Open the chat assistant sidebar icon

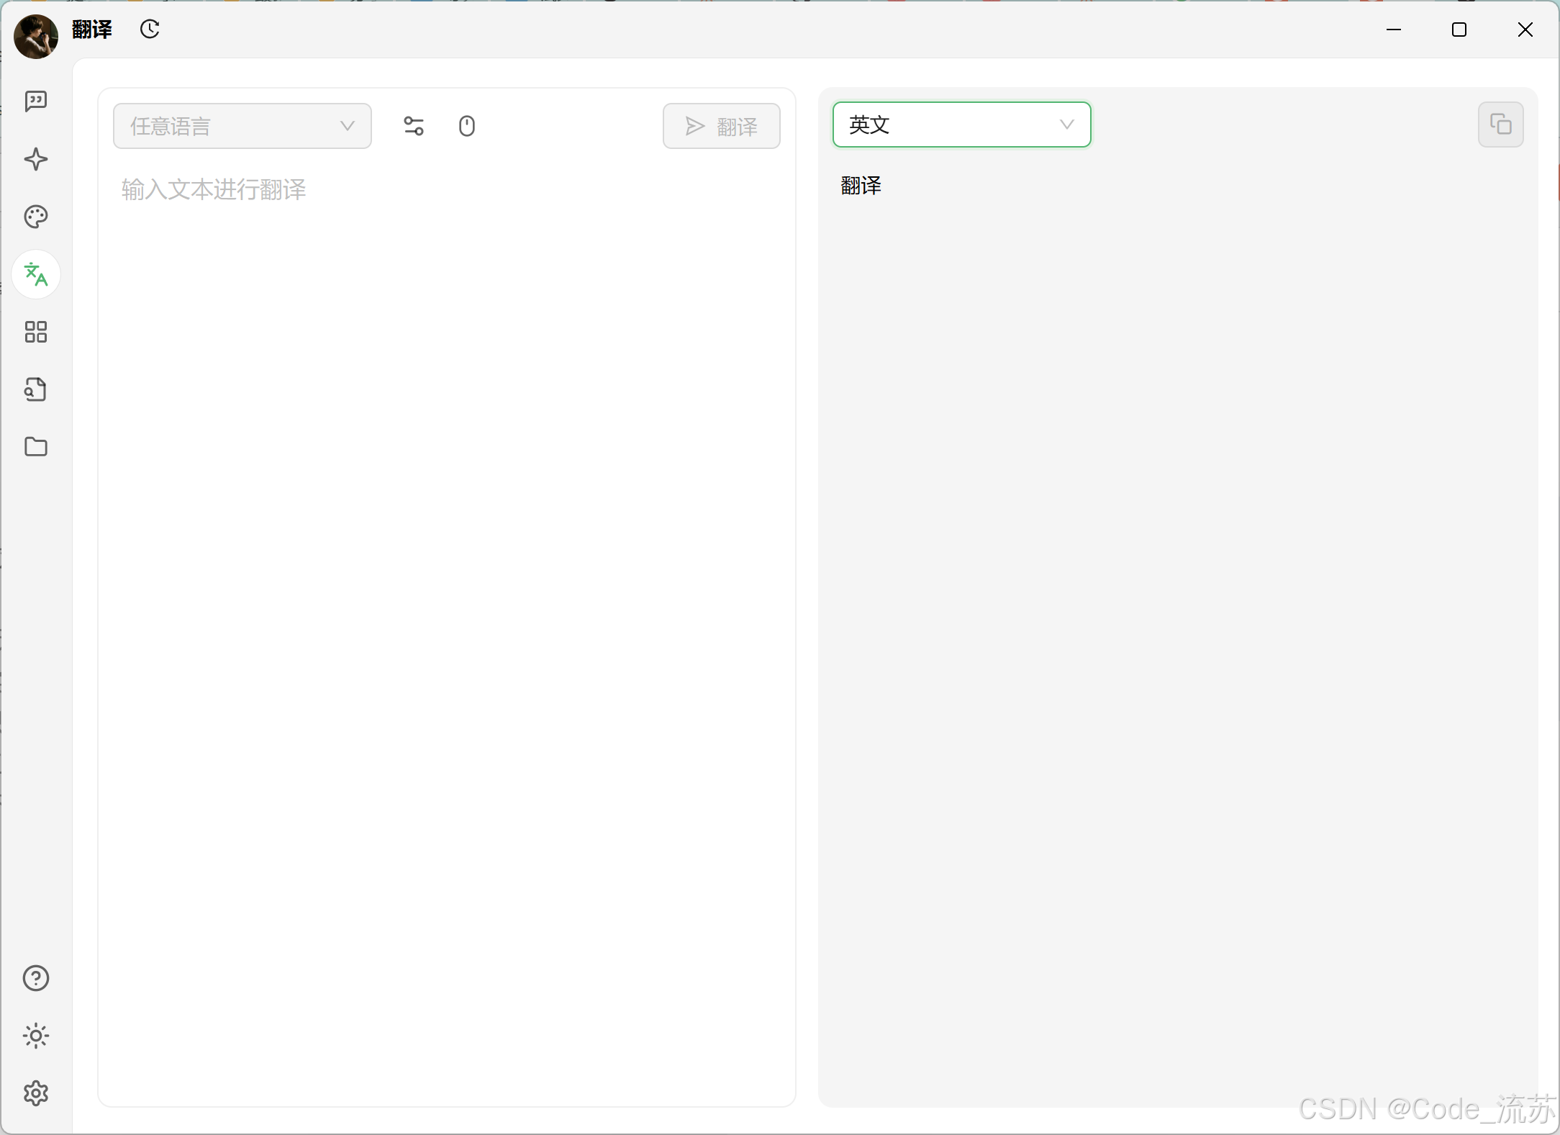pyautogui.click(x=35, y=101)
